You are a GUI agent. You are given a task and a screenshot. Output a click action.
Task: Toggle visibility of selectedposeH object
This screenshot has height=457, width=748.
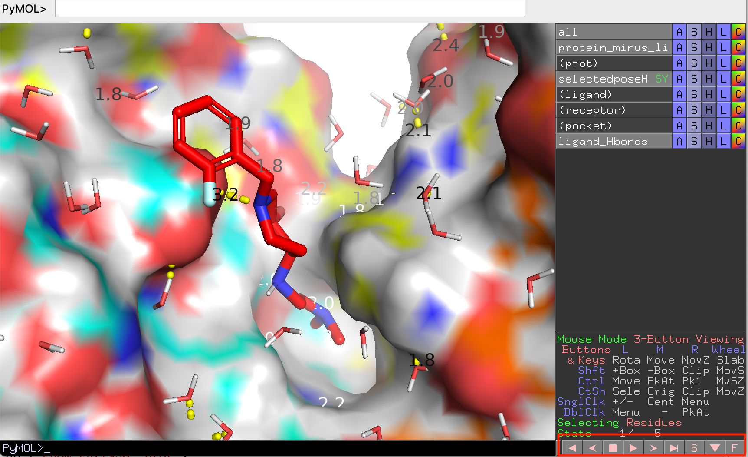[x=614, y=79]
